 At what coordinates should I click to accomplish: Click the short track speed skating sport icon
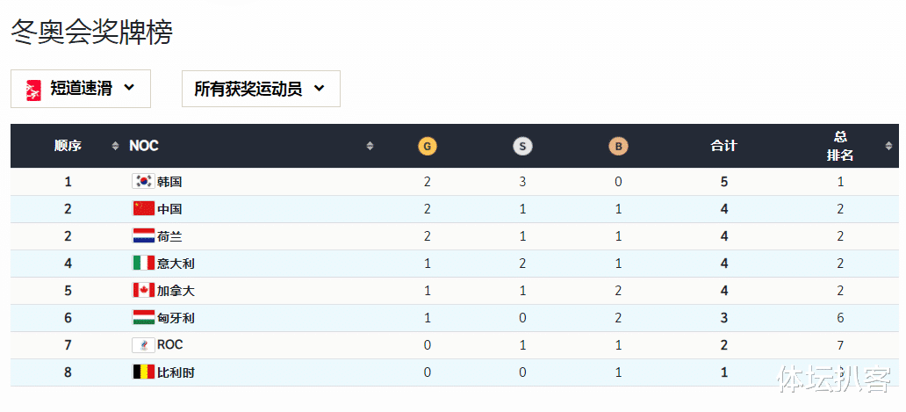tap(33, 89)
